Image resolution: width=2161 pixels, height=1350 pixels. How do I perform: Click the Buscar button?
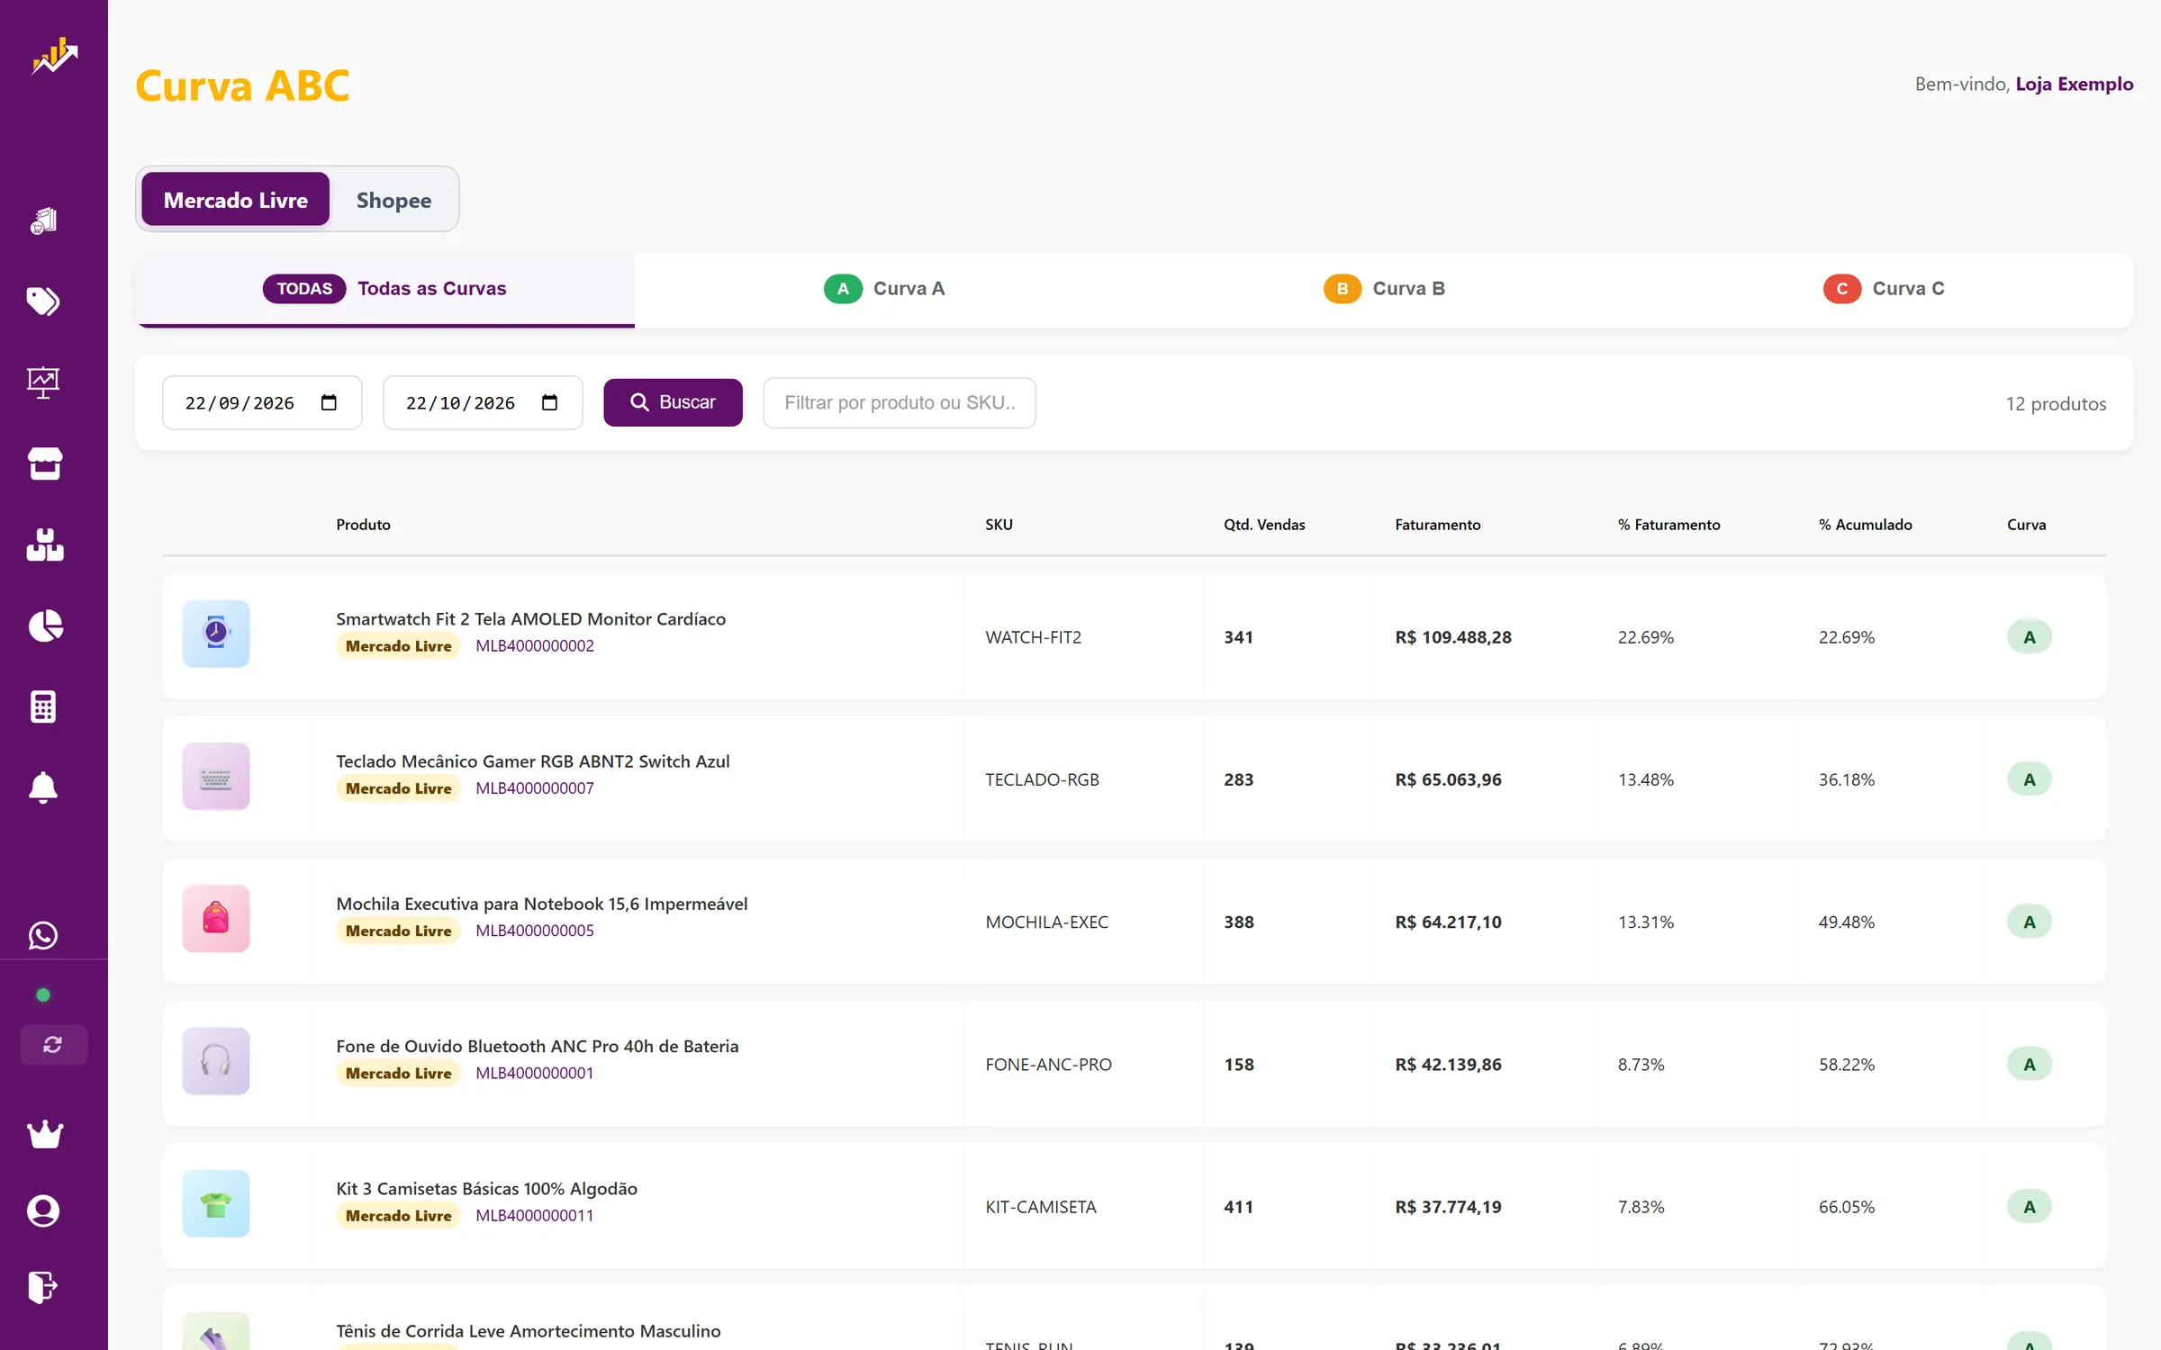click(x=673, y=402)
